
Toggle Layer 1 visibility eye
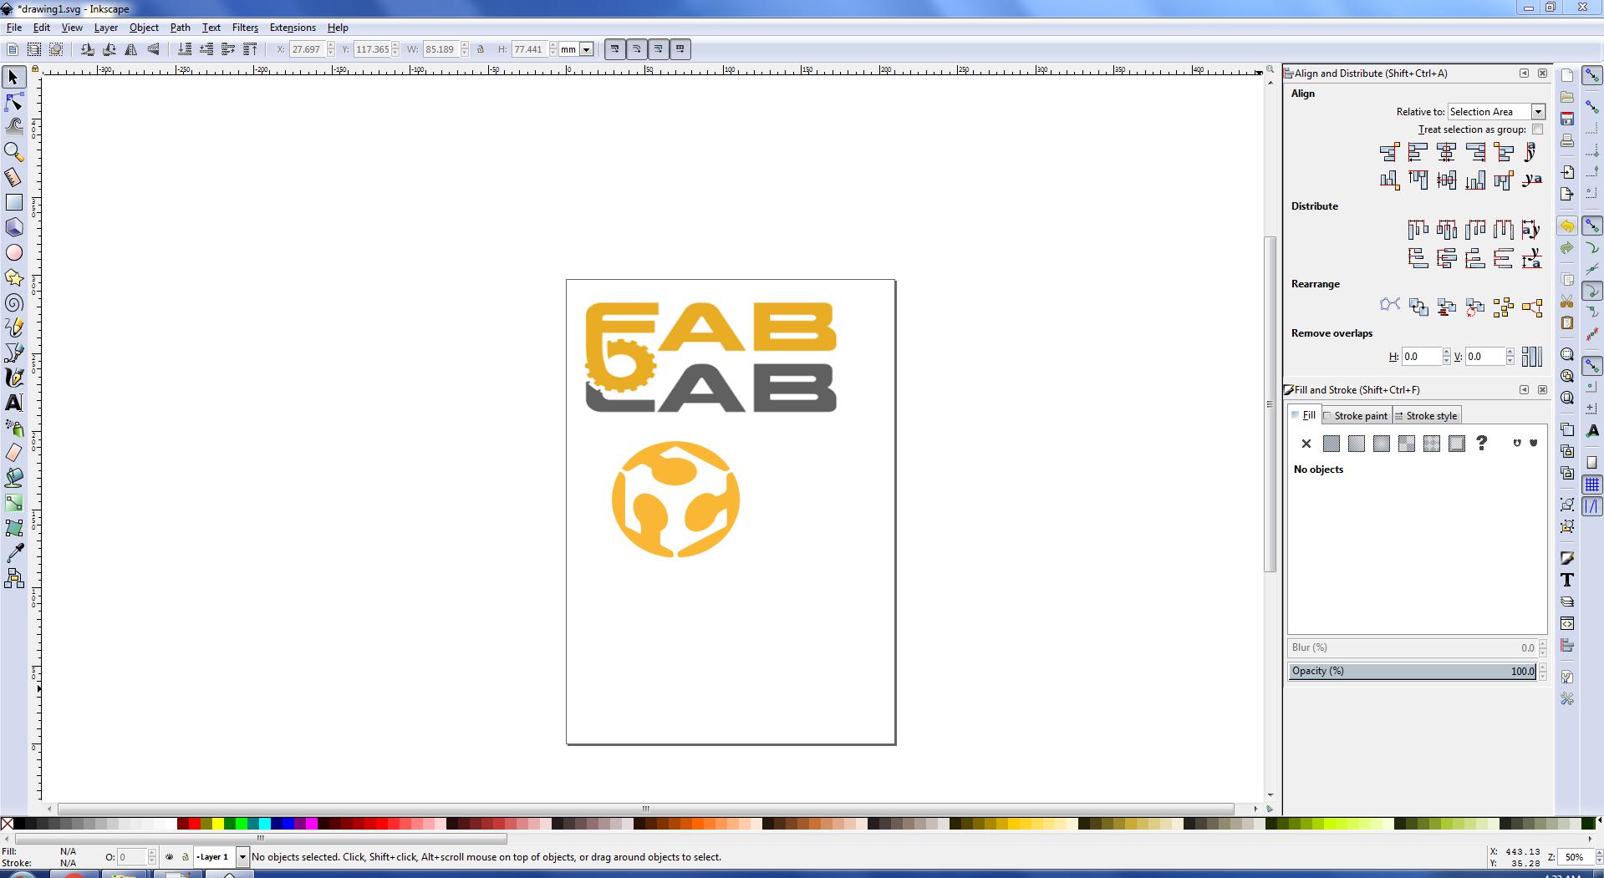[x=169, y=857]
